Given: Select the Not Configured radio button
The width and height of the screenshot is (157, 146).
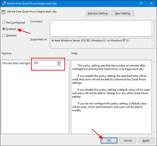Looking at the screenshot, I should (4, 22).
